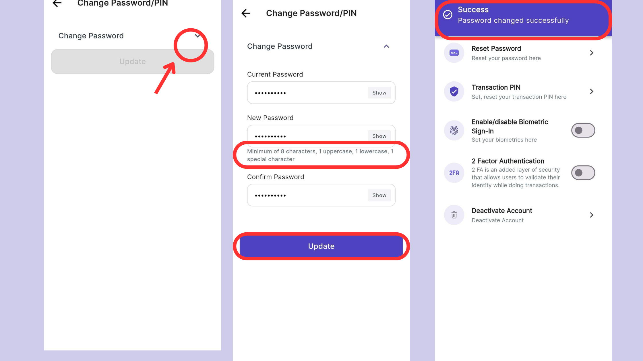Click the greyed-out Update button
643x361 pixels.
click(x=132, y=62)
